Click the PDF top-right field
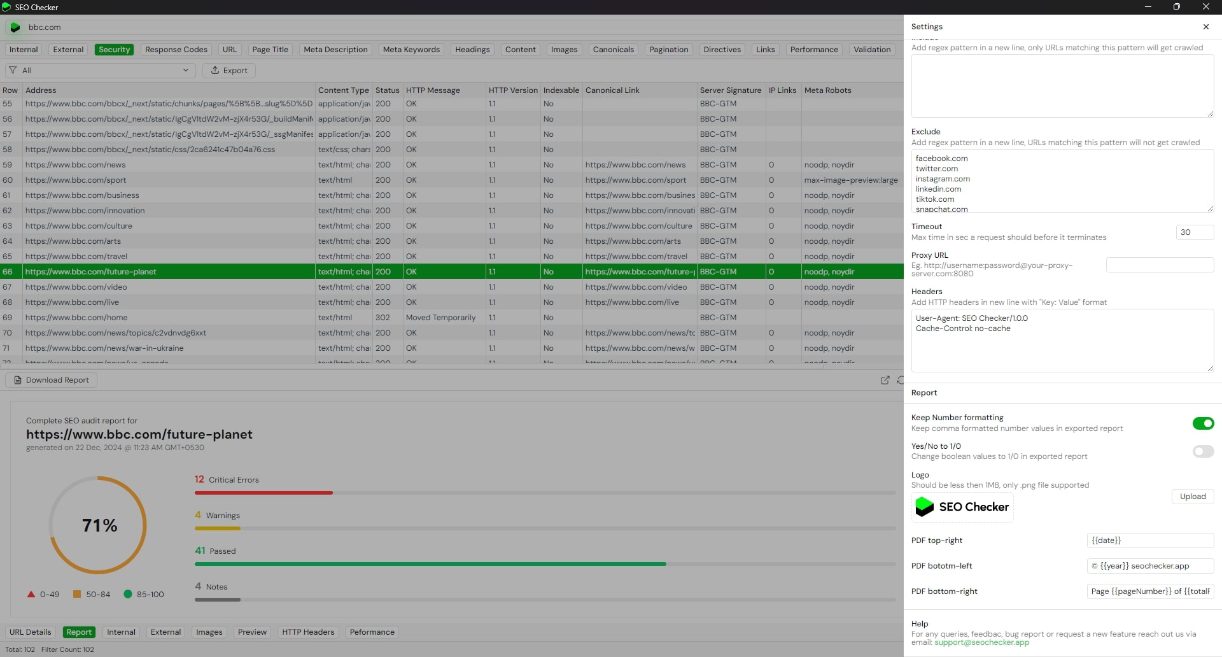The image size is (1222, 657). pos(1150,540)
